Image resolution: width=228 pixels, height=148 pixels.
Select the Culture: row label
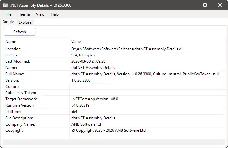pyautogui.click(x=12, y=87)
